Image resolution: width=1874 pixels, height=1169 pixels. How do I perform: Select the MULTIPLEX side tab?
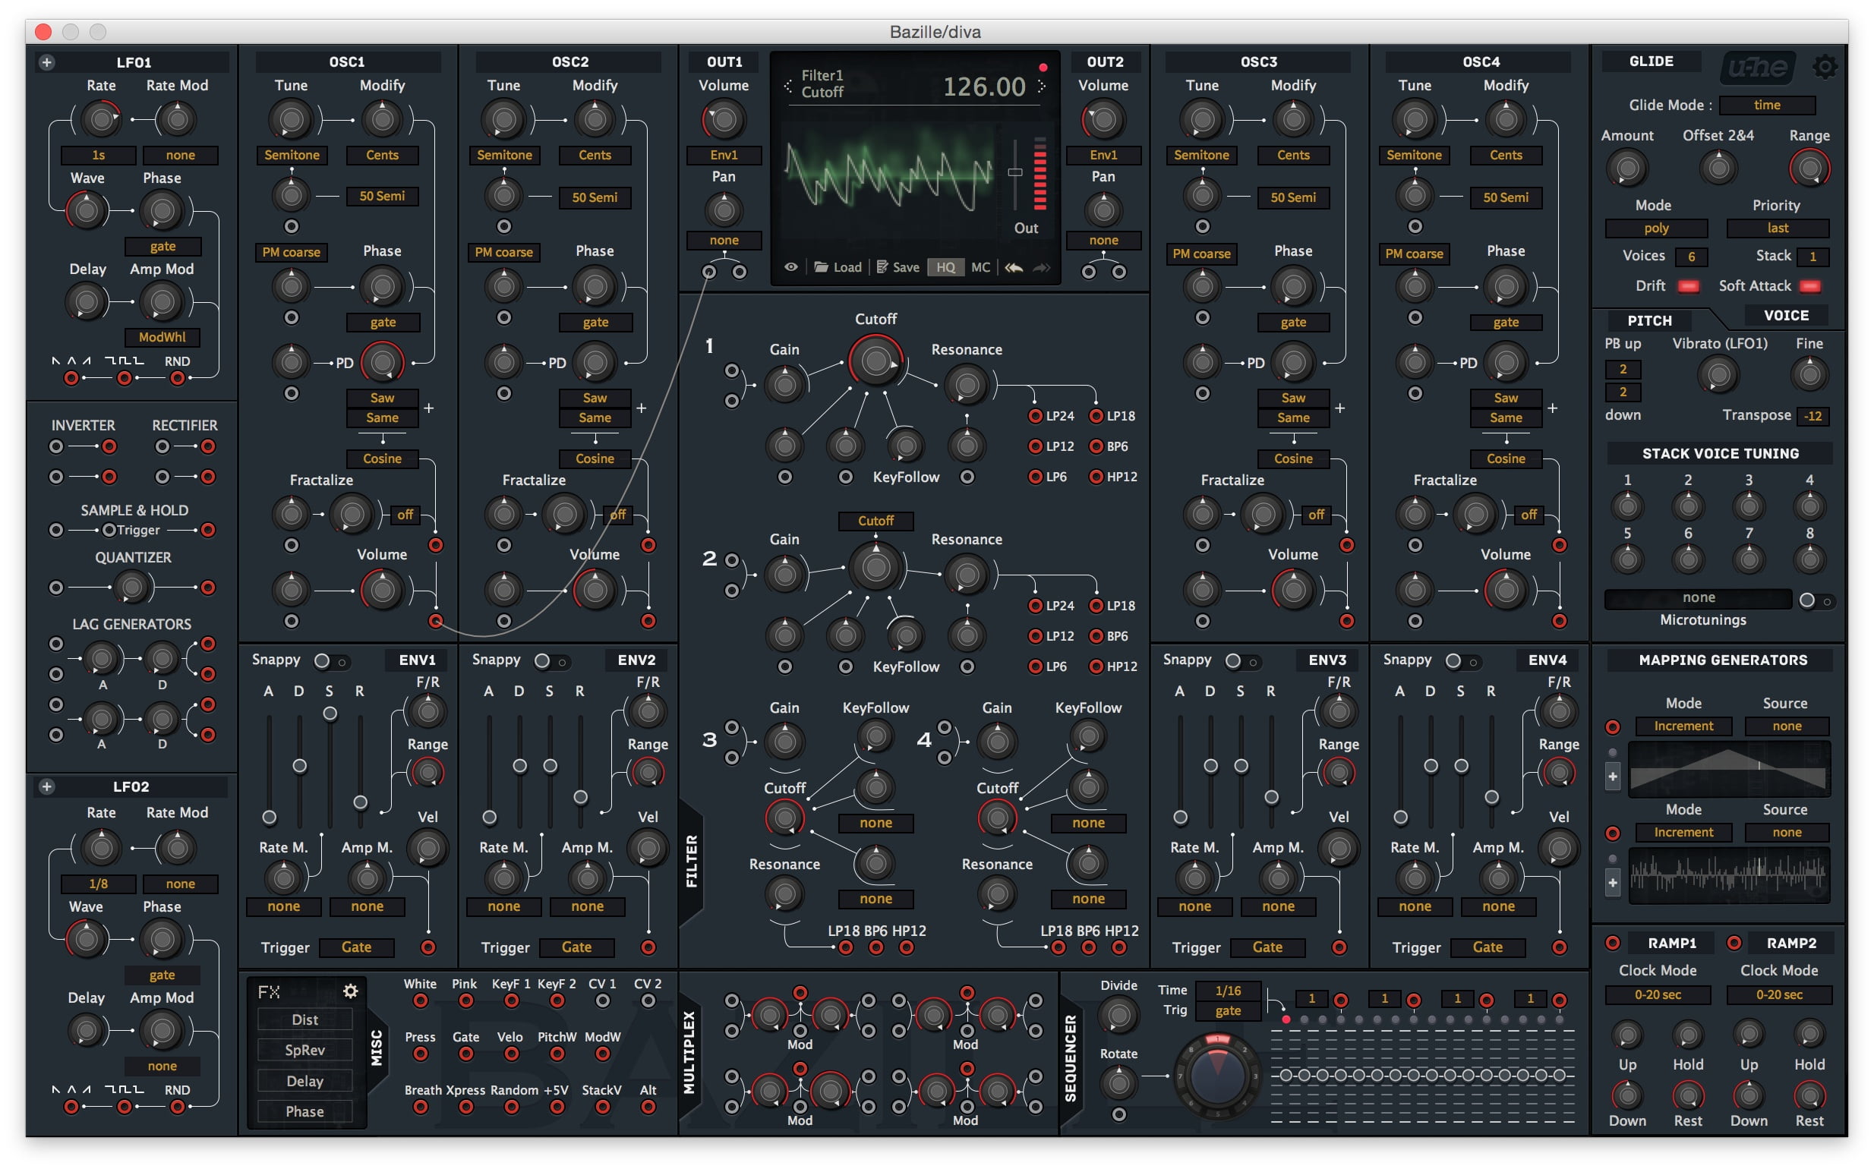[689, 1053]
